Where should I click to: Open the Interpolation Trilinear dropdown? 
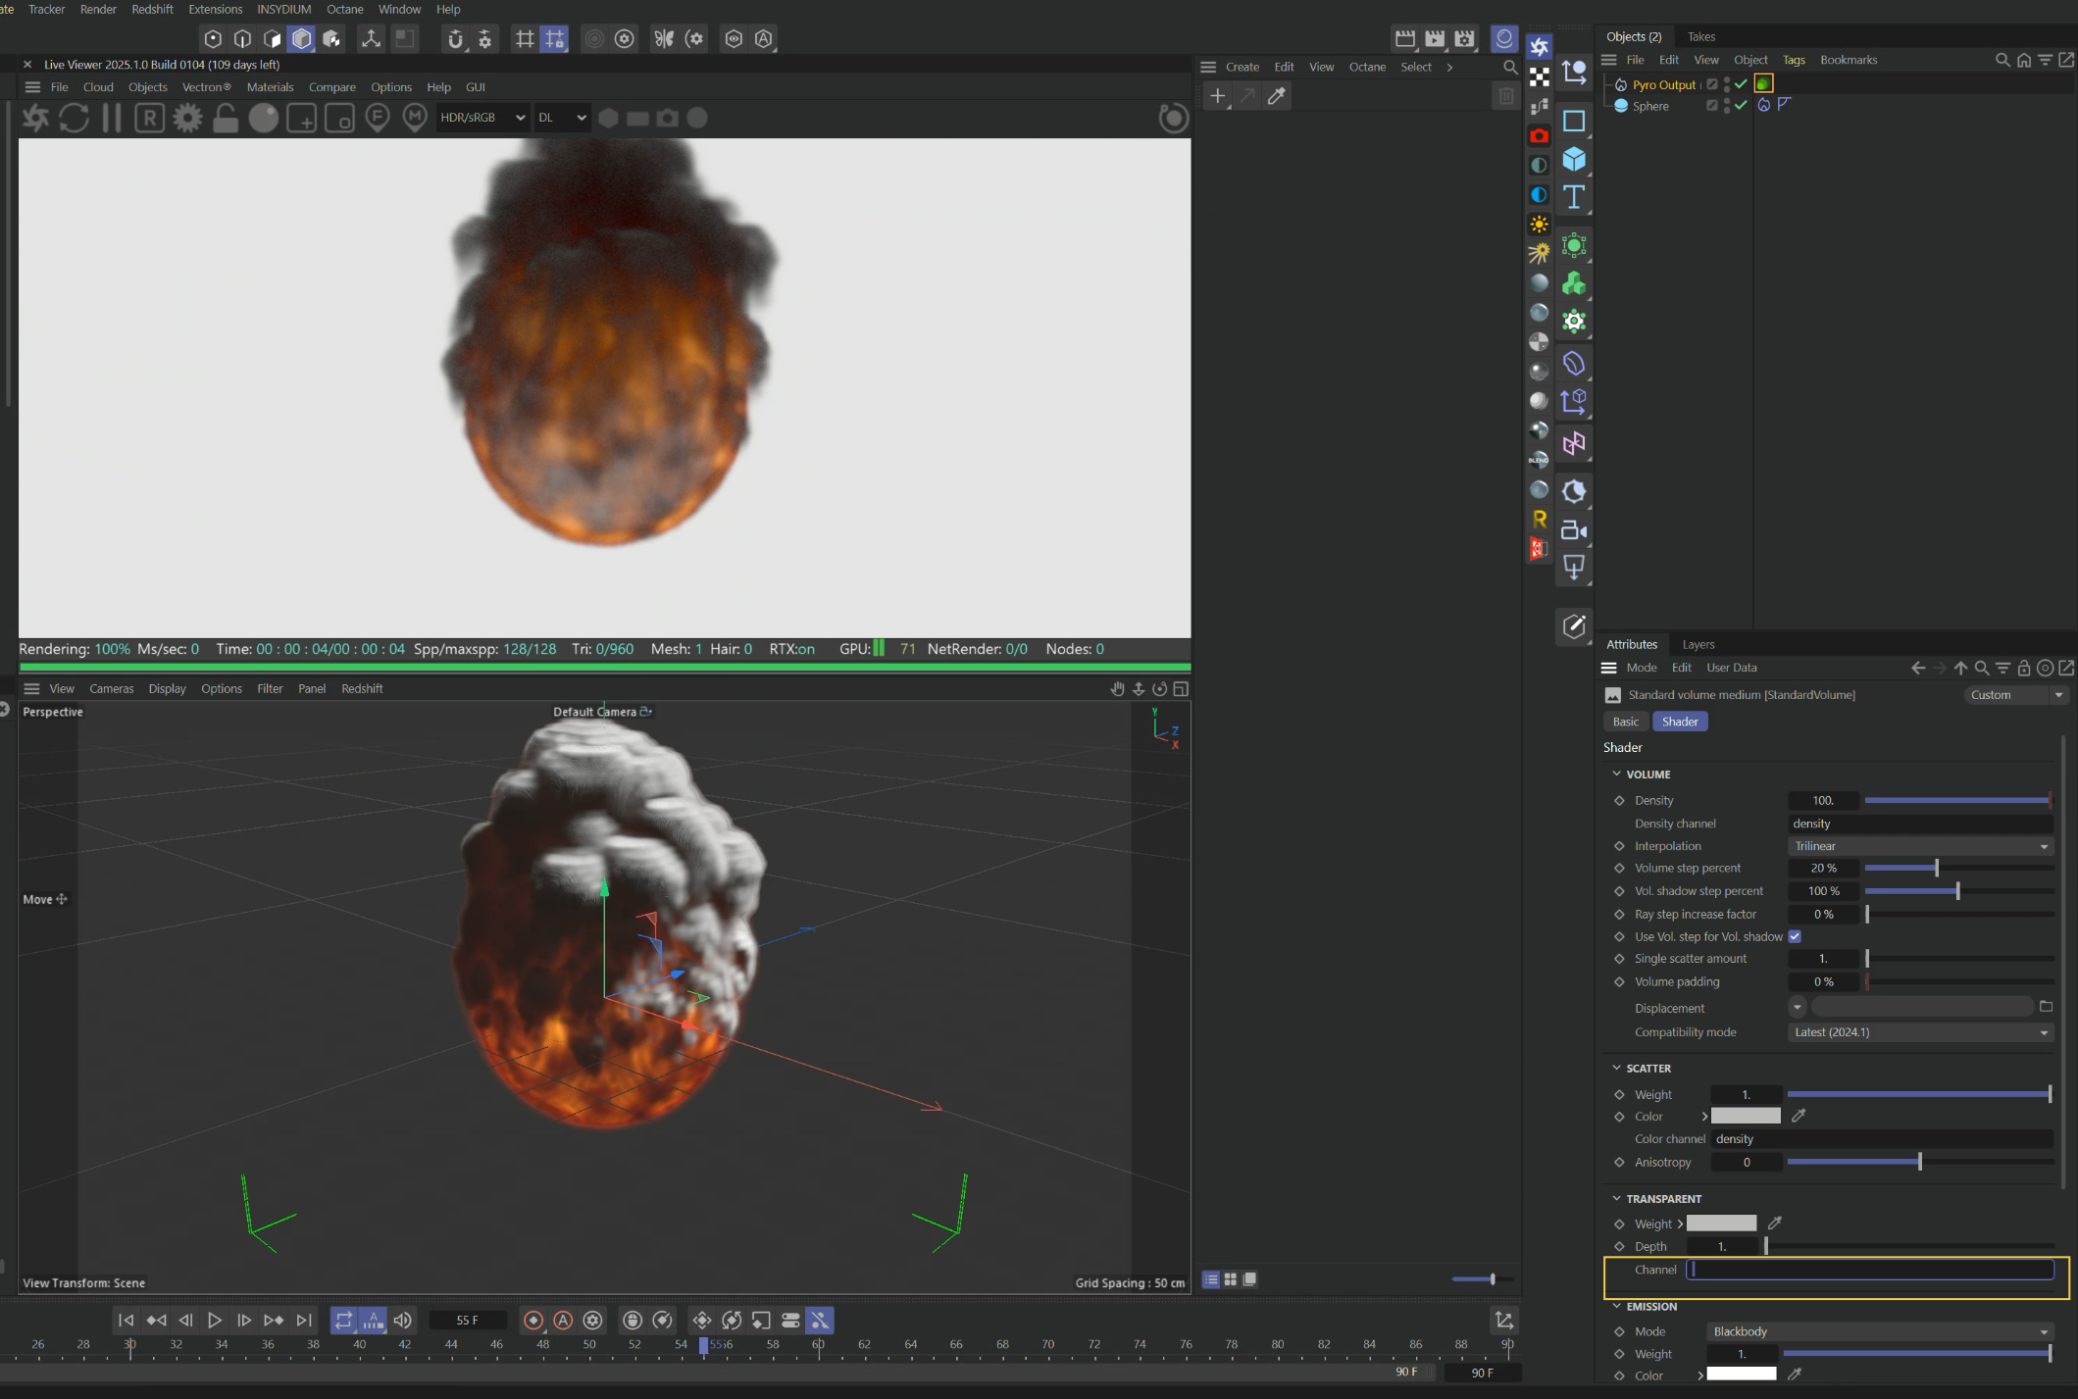coord(1919,846)
